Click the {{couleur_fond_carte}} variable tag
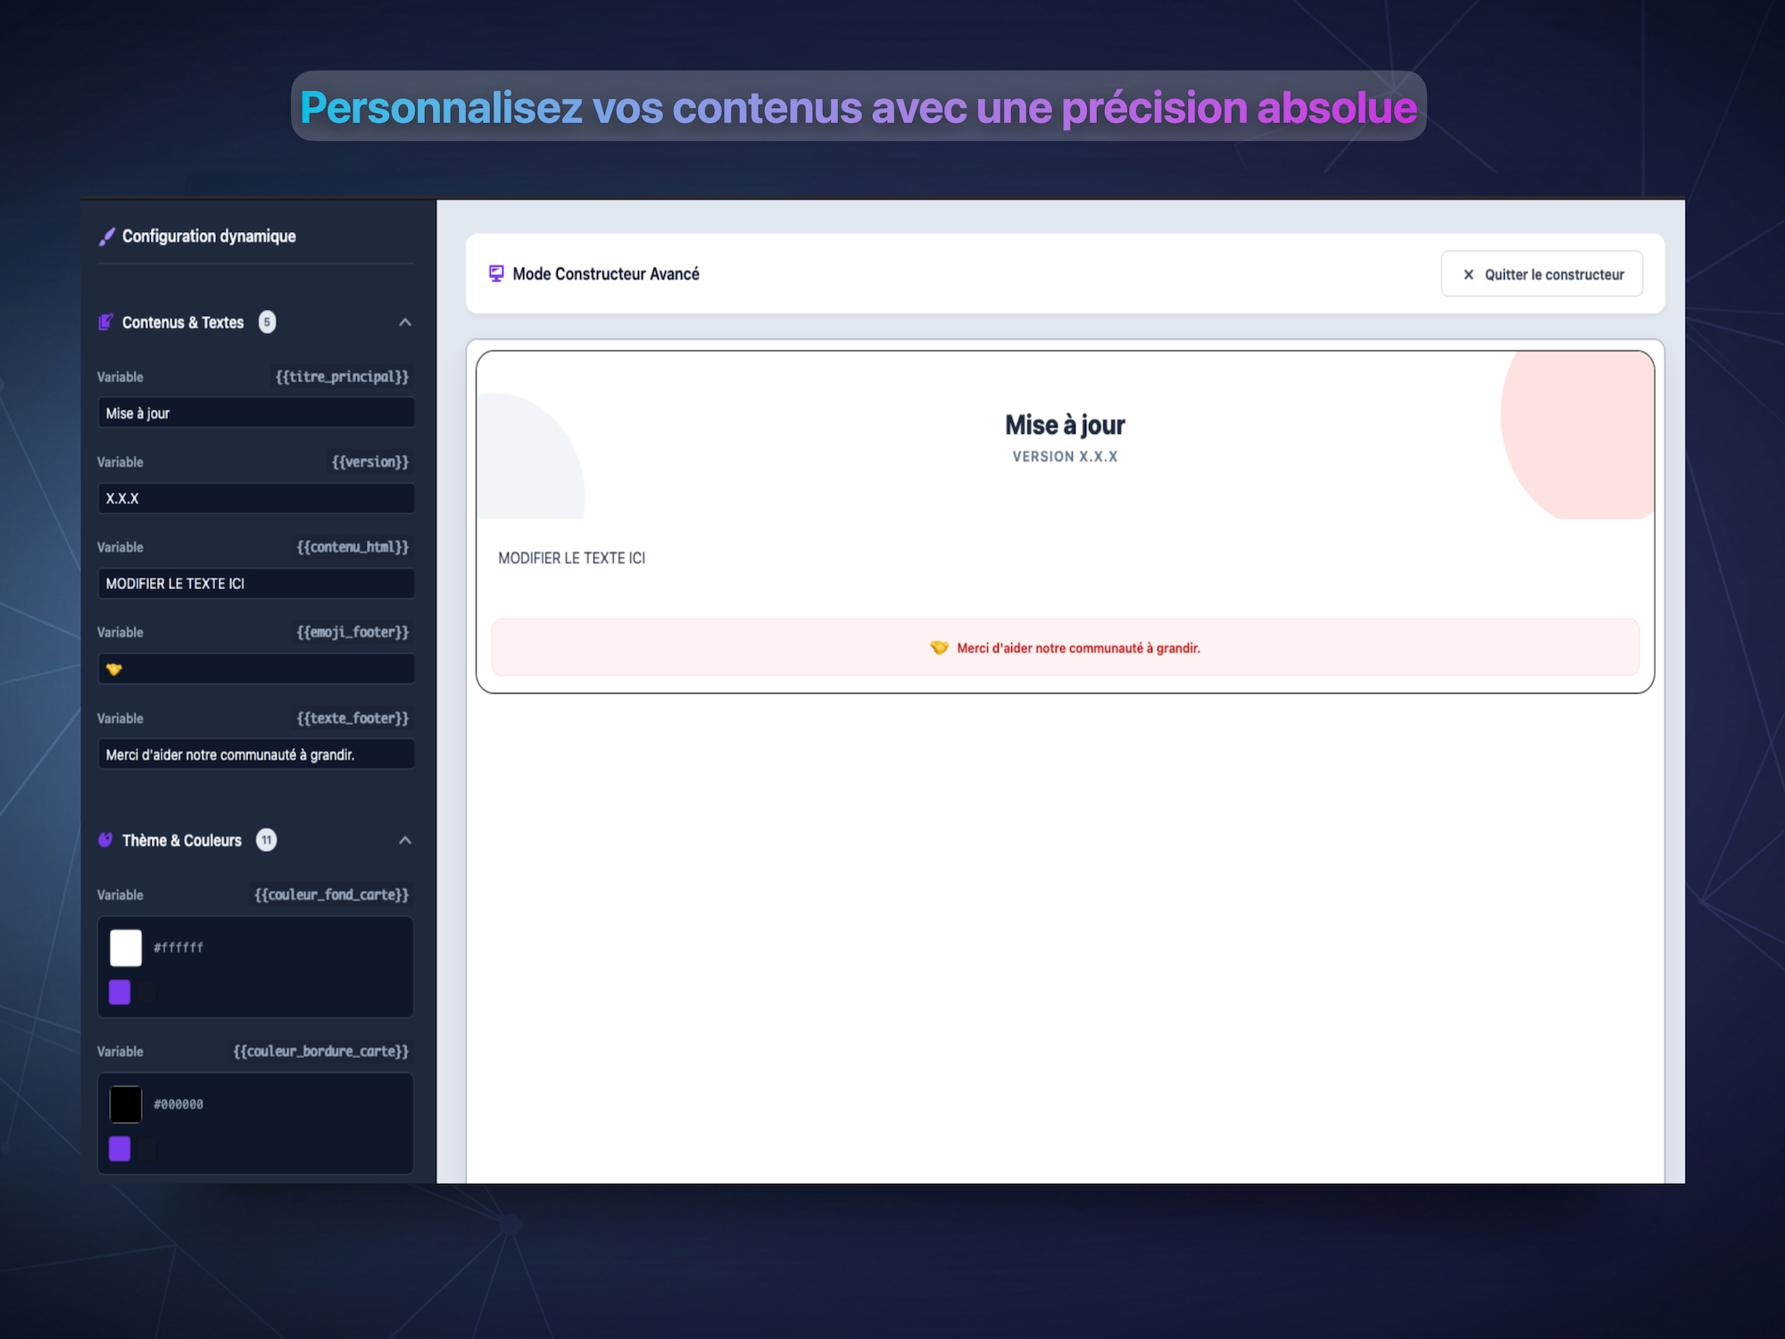The image size is (1785, 1339). coord(332,894)
